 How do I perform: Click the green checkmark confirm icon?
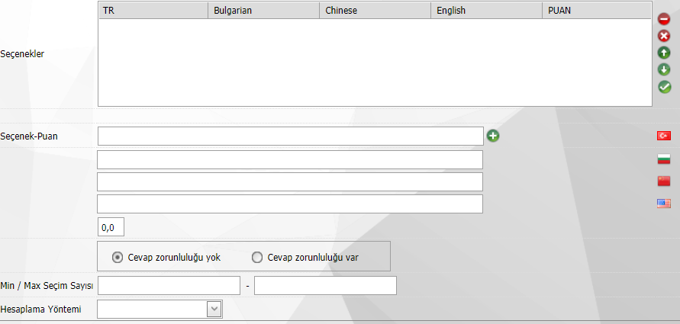click(x=664, y=87)
